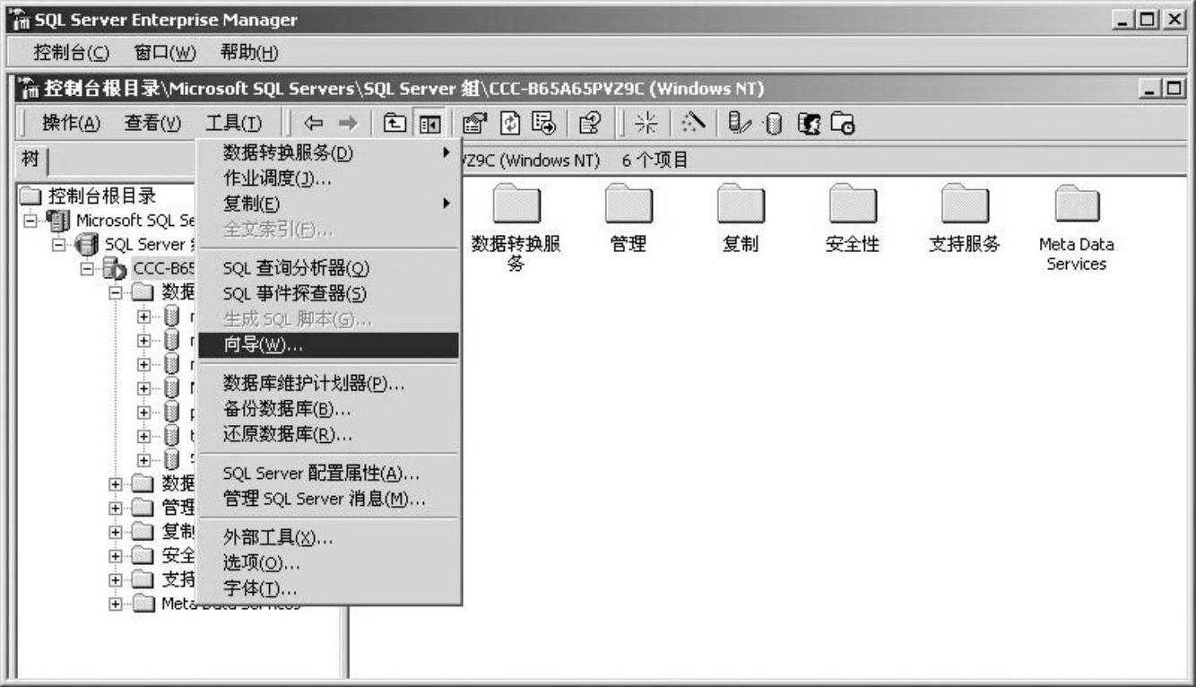Open the 复制 folder in right pane

click(x=740, y=218)
